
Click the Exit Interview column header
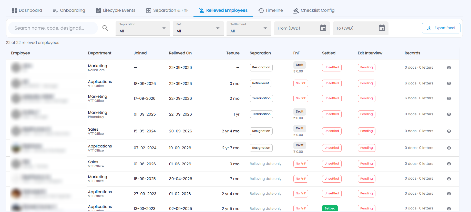370,53
